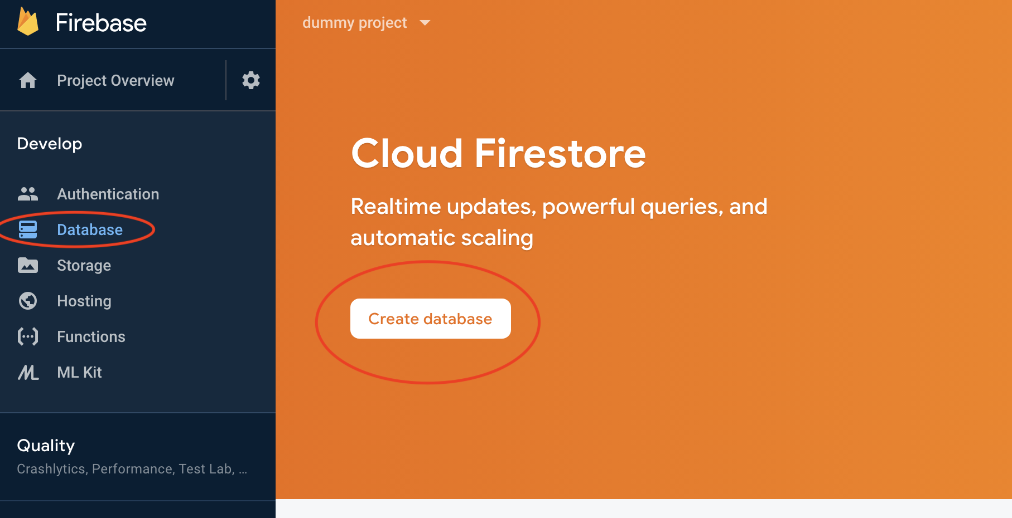Click the Firebase flame logo icon
Screen dimensions: 1012x518
tap(28, 21)
